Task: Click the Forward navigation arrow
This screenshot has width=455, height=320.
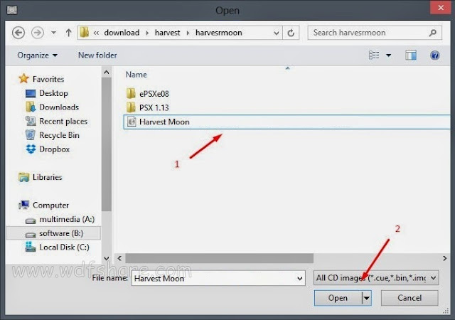Action: click(x=38, y=33)
